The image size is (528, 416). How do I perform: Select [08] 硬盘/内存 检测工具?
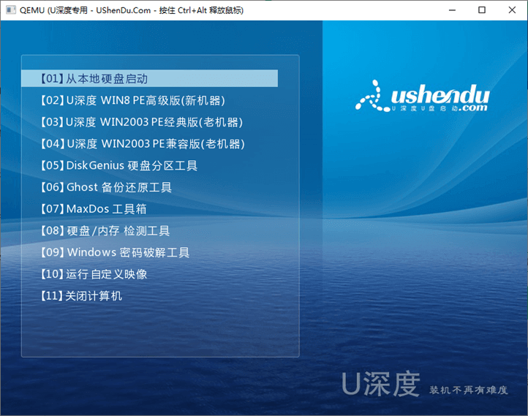[105, 230]
